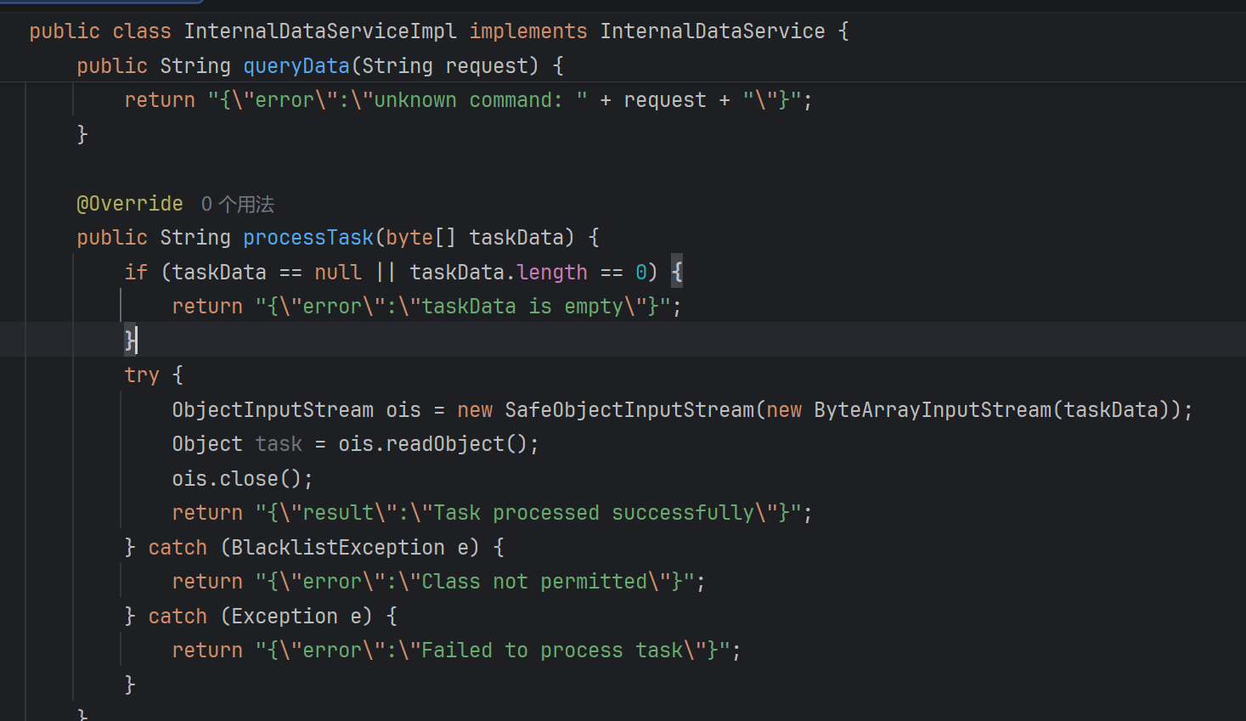Click the "Failed to process task" string
This screenshot has width=1246, height=721.
click(x=493, y=651)
